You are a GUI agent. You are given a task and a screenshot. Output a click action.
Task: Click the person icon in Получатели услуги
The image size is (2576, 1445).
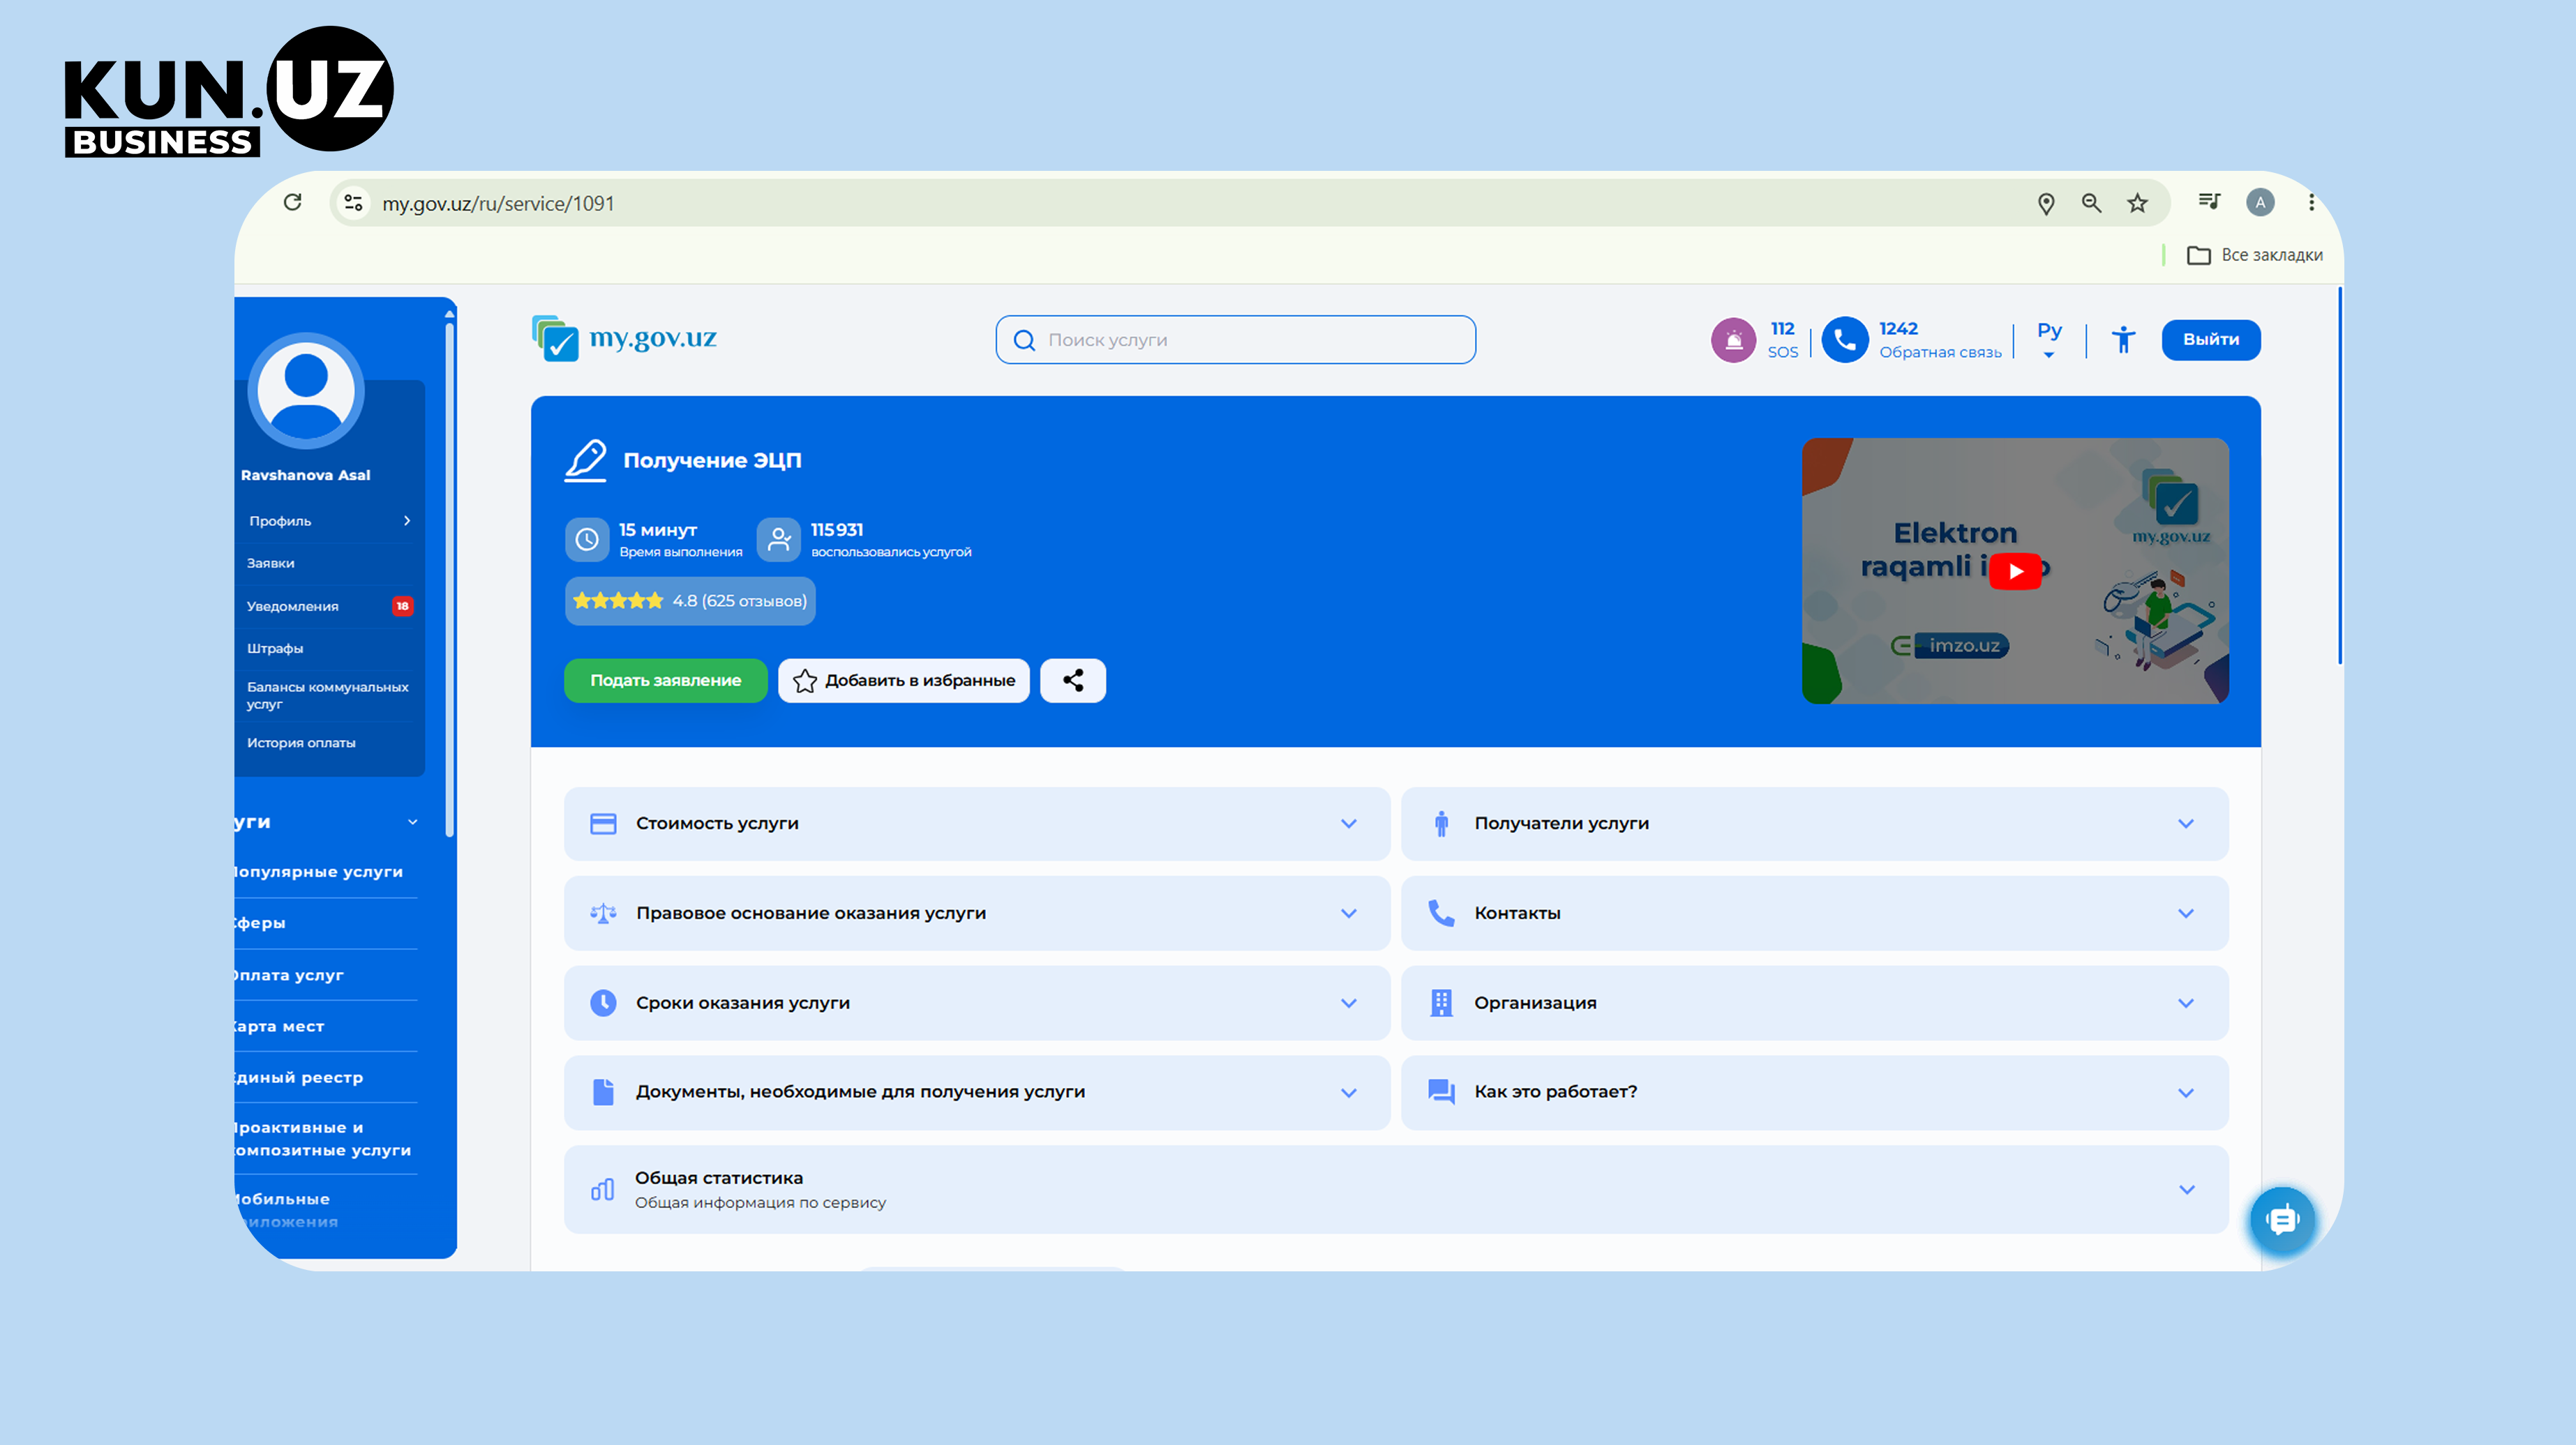pyautogui.click(x=1441, y=824)
